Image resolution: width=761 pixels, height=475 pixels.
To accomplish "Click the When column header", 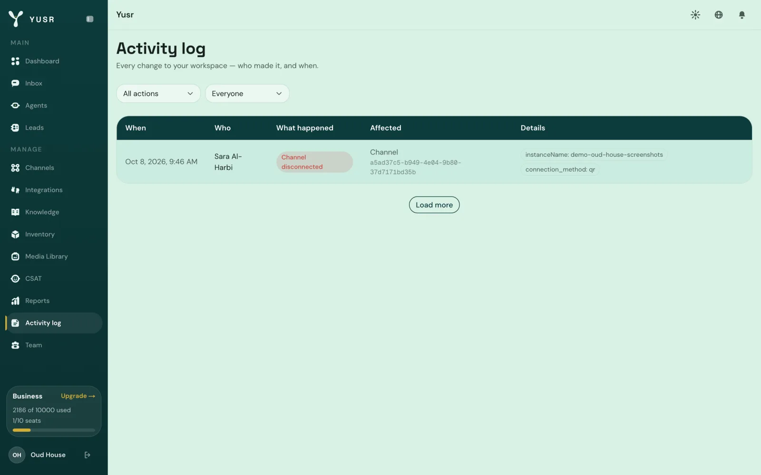I will (136, 128).
